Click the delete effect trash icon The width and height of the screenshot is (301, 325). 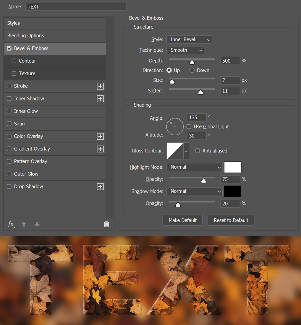[x=106, y=224]
